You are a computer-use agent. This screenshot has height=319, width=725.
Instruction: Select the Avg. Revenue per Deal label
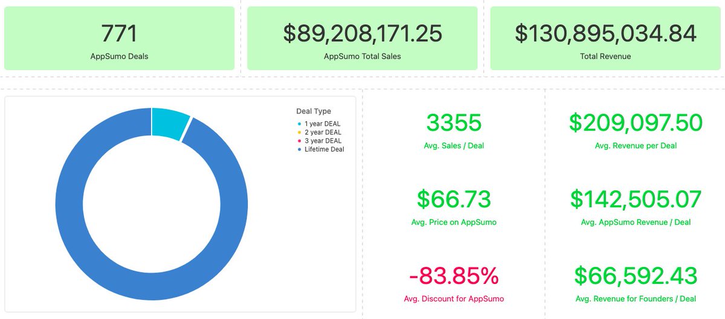636,146
